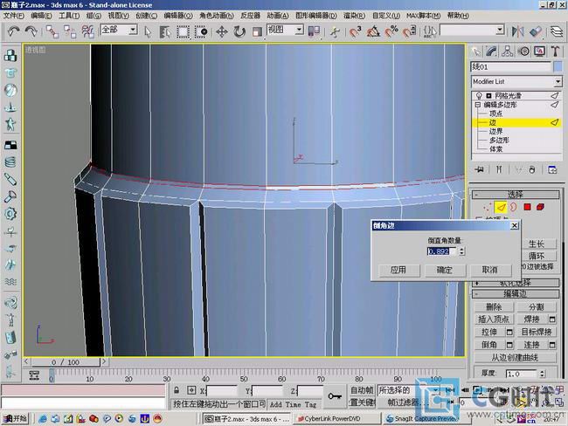Activate the Select Object arrow tool
568x426 pixels.
(x=148, y=31)
